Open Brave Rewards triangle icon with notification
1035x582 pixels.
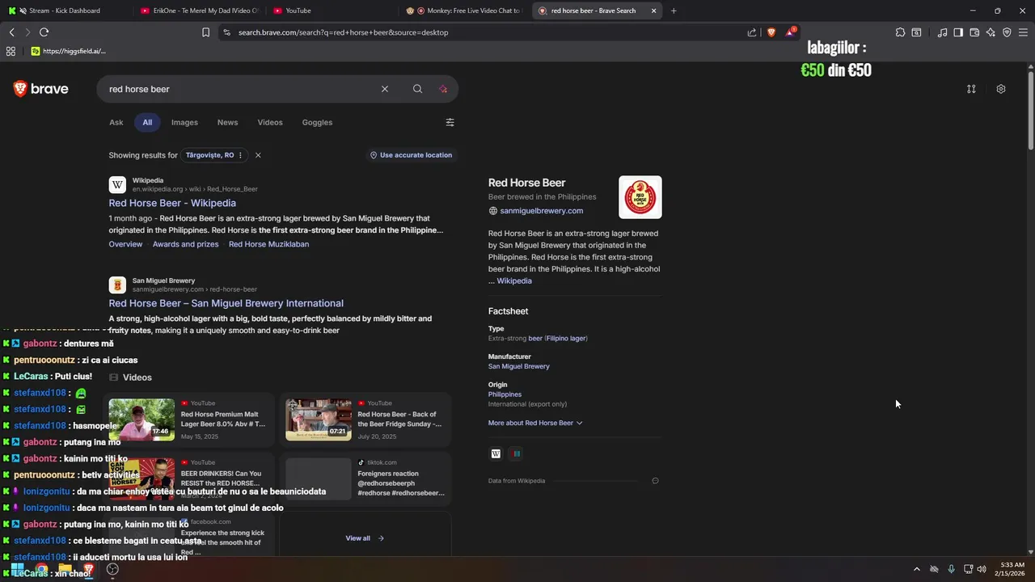point(790,32)
